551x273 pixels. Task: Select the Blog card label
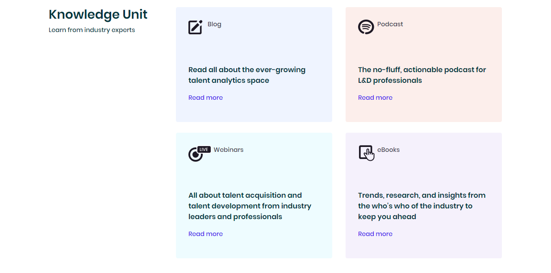pos(214,24)
